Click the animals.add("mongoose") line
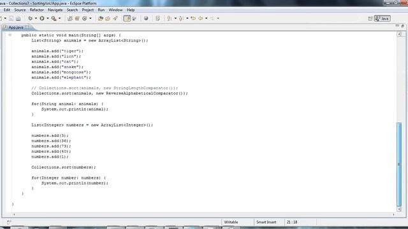The width and height of the screenshot is (408, 229). click(61, 72)
